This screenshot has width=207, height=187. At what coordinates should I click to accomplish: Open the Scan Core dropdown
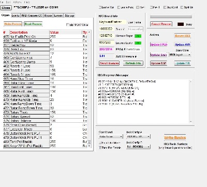[x=180, y=55]
